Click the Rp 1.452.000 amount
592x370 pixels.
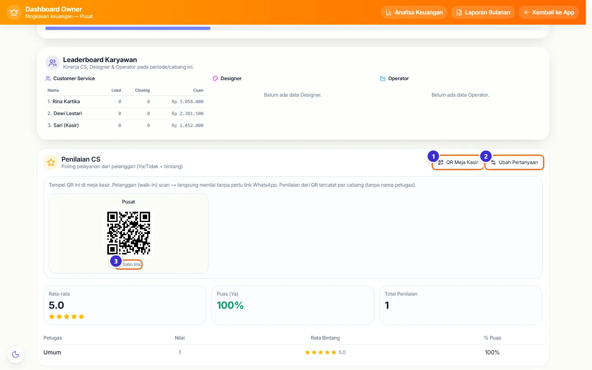187,125
